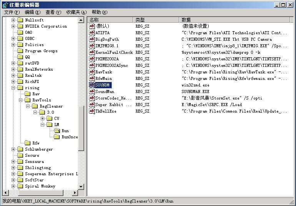The width and height of the screenshot is (296, 206).
Task: Select the TkBellExe string icon
Action: [92, 111]
